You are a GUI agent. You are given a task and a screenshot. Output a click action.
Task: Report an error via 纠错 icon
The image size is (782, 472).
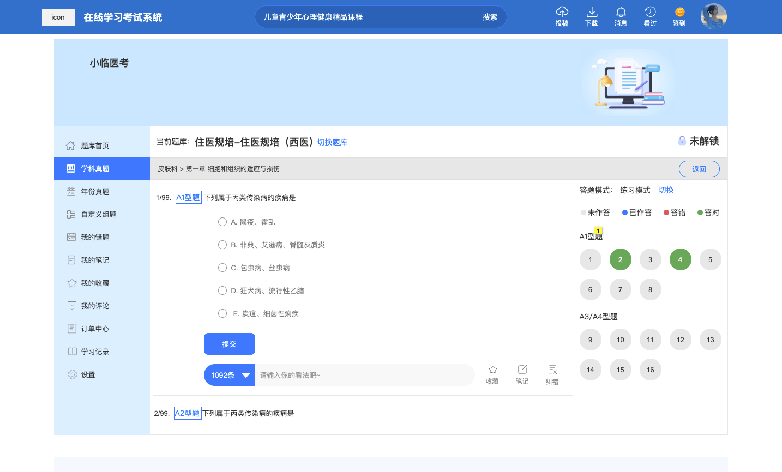552,370
